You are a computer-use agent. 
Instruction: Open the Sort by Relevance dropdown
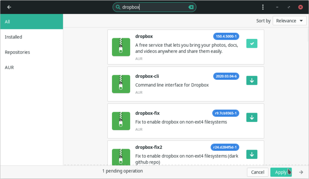point(289,21)
